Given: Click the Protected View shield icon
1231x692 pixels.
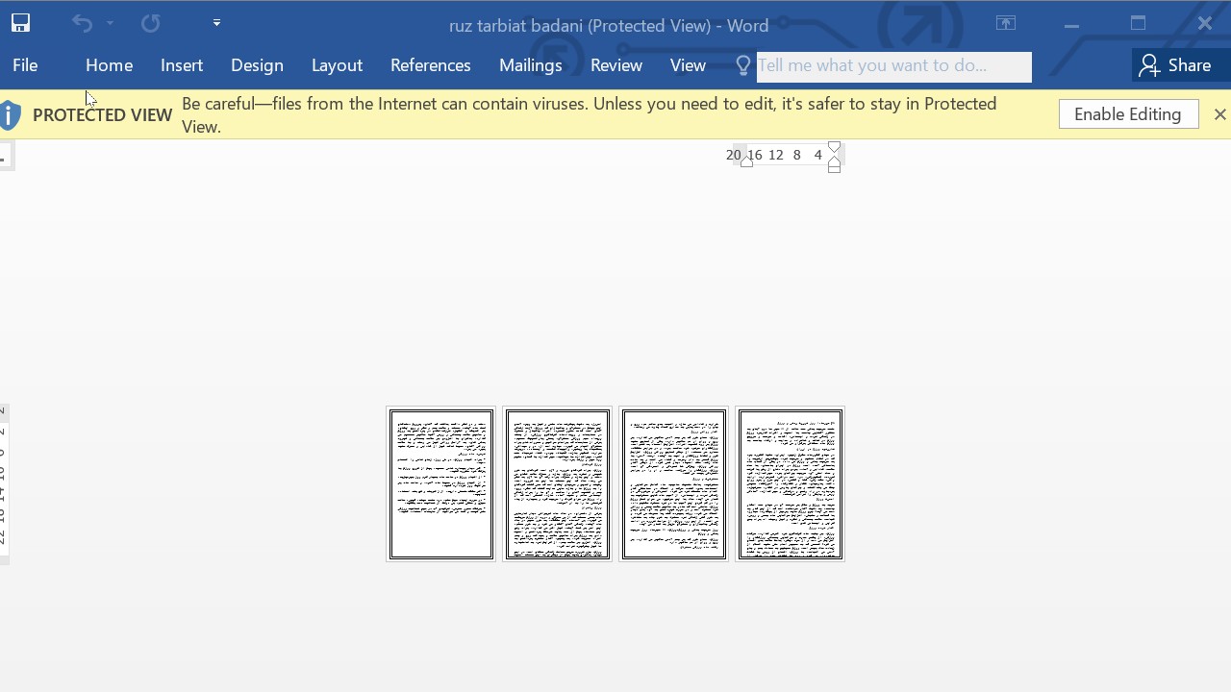Looking at the screenshot, I should pyautogui.click(x=10, y=114).
